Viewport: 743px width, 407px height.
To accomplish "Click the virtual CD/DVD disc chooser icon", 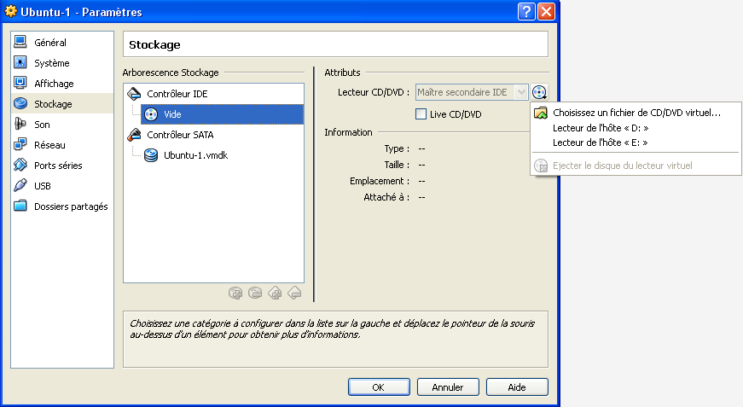I will tap(539, 92).
